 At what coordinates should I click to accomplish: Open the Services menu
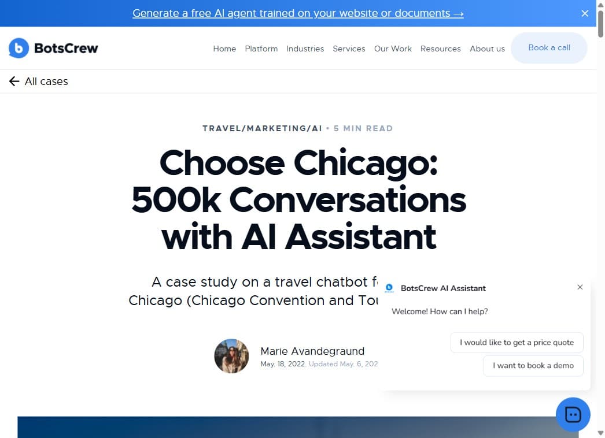tap(349, 49)
